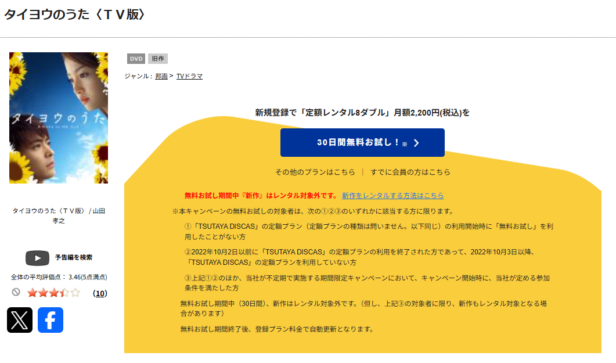Click the second rating star

43,293
